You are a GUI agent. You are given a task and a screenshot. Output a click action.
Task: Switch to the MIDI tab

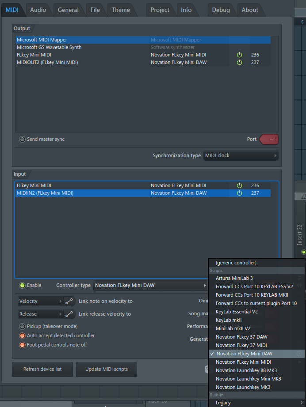click(x=12, y=10)
